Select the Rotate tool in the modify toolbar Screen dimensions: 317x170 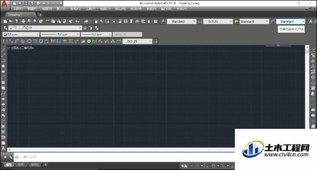[313, 83]
